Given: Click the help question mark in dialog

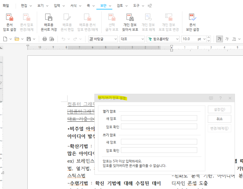Looking at the screenshot, I should 221,98.
